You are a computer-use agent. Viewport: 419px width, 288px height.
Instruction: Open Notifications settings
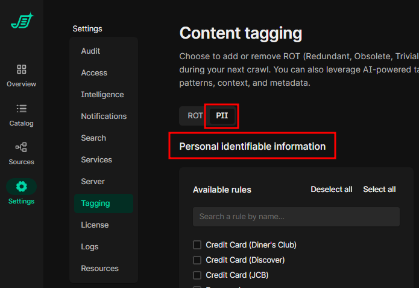[104, 117]
